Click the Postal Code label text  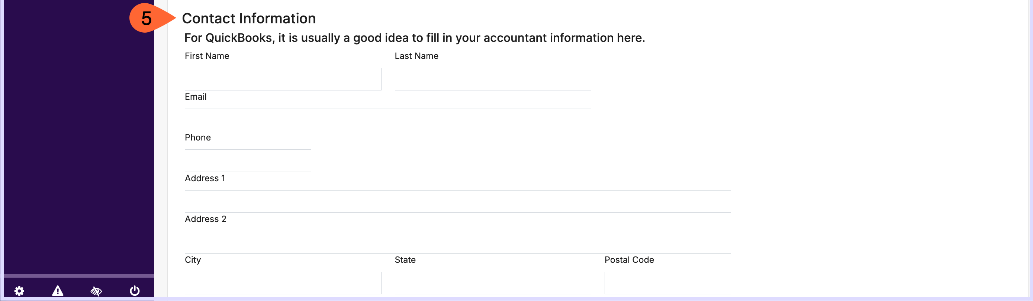pos(629,260)
